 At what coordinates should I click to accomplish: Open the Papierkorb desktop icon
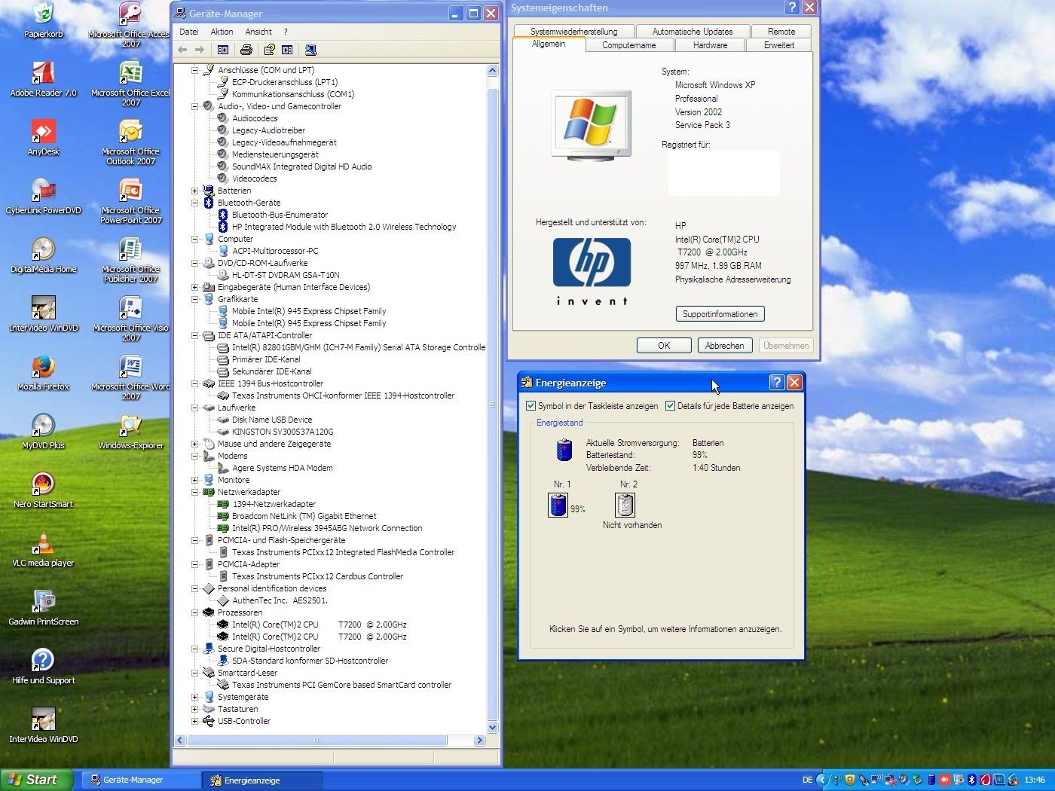[43, 20]
